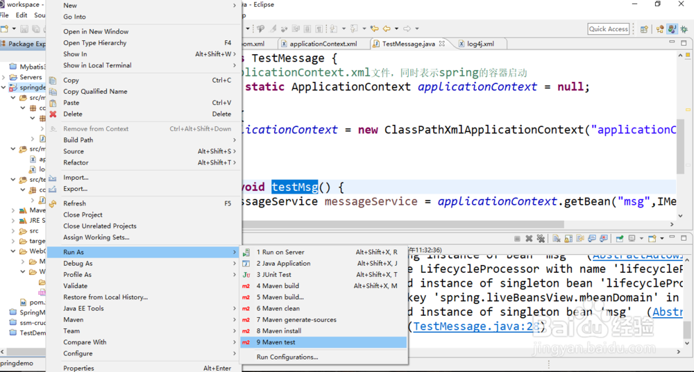Viewport: 694px width, 372px height.
Task: Click Open Console icon in console toolbar
Action: (652, 238)
